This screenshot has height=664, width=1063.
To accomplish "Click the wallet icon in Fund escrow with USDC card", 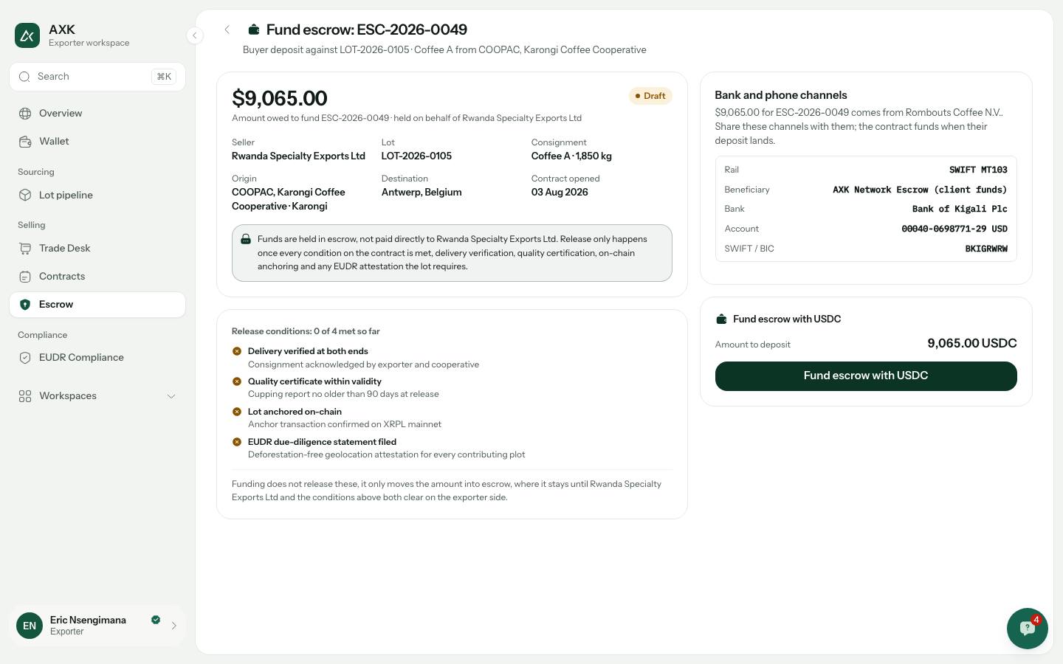I will click(x=721, y=319).
